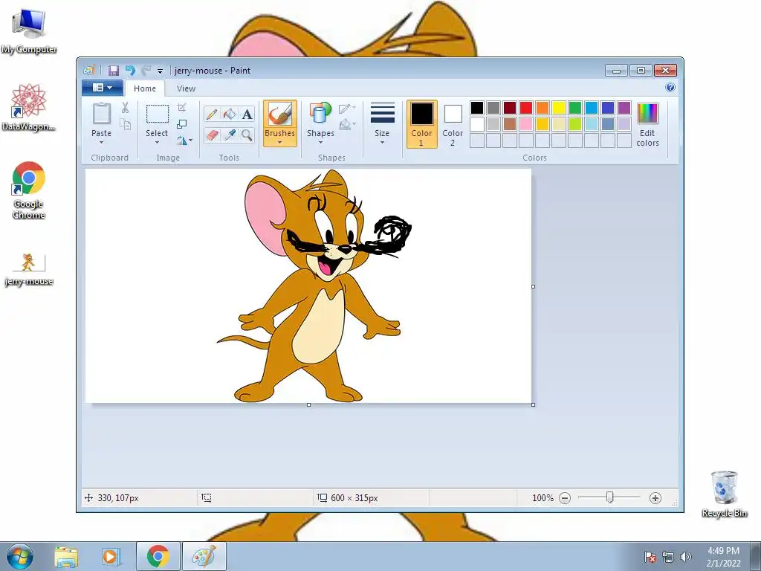
Task: Pick the red color swatch
Action: (x=526, y=108)
